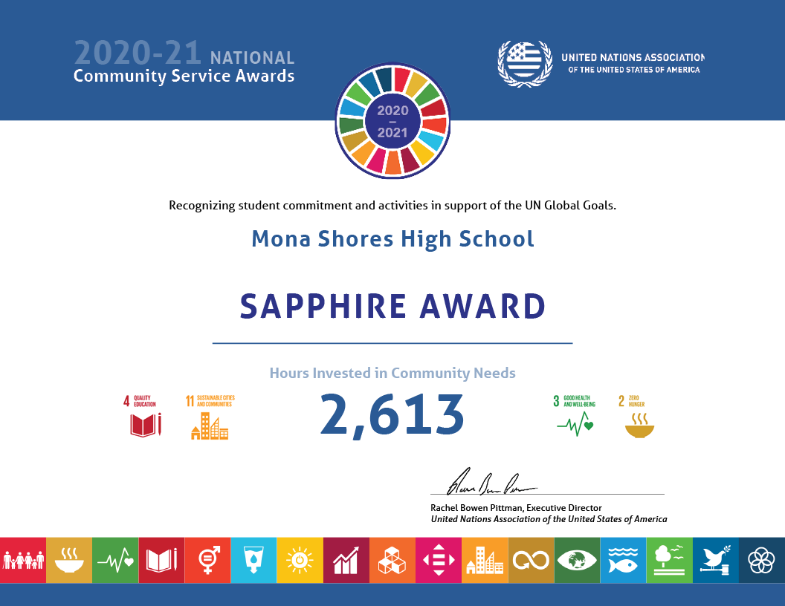Screen dimensions: 785x606
Task: Click the Rachel Bowen Pittman signature
Action: tap(491, 483)
